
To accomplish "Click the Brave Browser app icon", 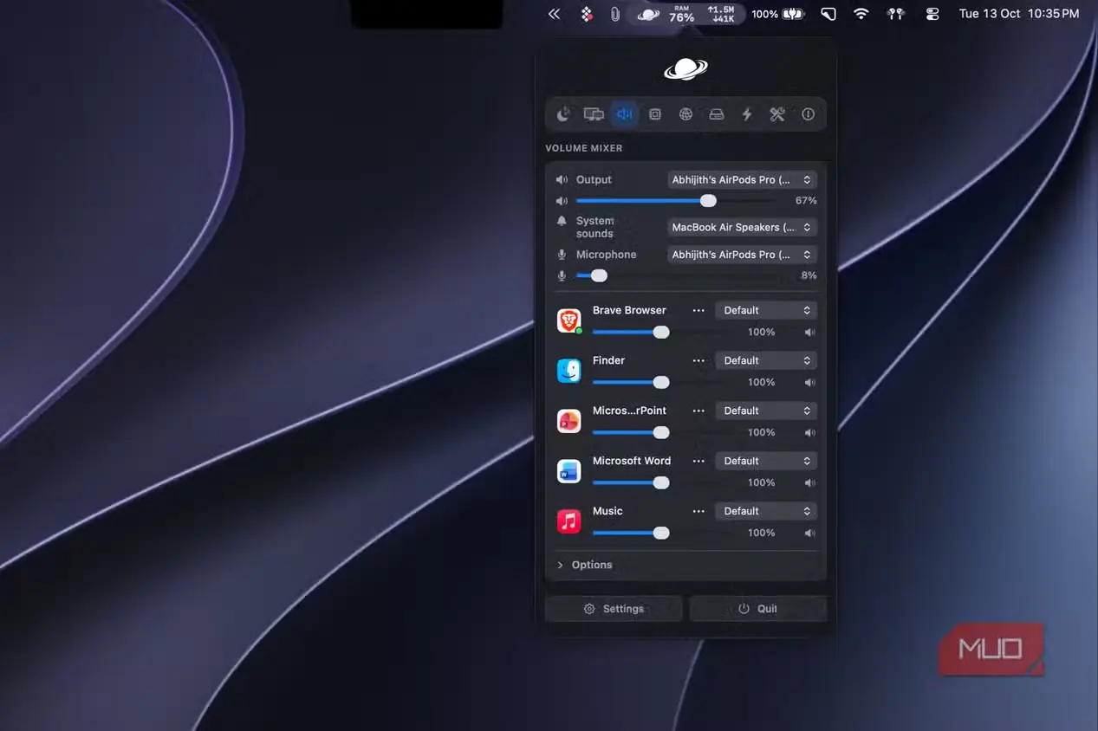I will (x=568, y=320).
